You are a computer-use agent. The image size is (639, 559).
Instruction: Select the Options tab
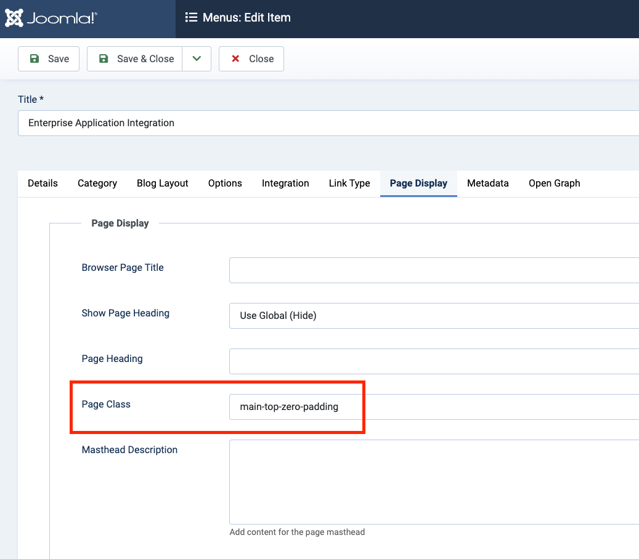(x=225, y=183)
